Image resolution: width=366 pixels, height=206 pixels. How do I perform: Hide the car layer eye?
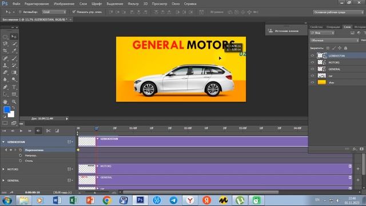pyautogui.click(x=312, y=76)
